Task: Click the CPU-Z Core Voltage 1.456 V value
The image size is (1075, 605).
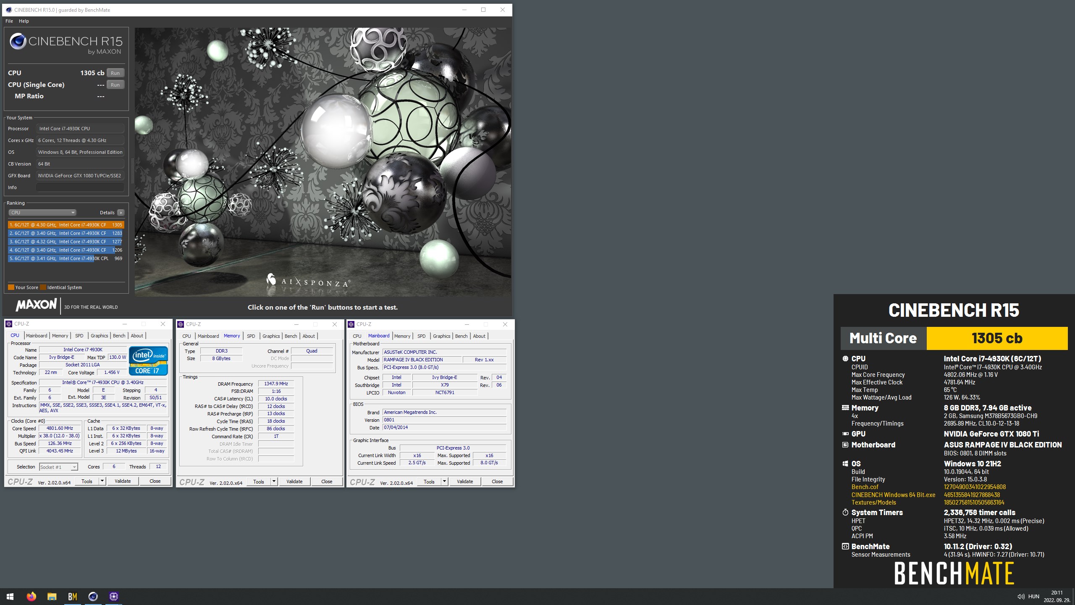Action: pyautogui.click(x=112, y=372)
